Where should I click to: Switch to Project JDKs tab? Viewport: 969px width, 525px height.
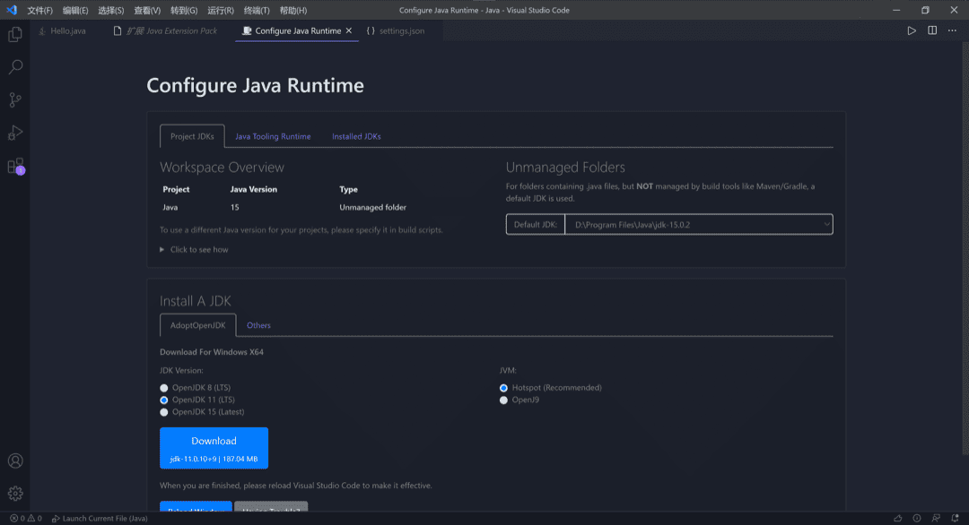(192, 136)
